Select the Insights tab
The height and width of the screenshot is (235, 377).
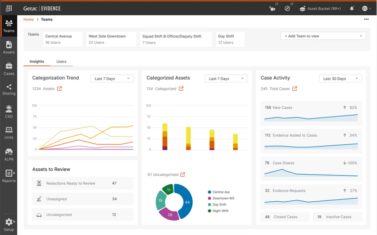37,62
